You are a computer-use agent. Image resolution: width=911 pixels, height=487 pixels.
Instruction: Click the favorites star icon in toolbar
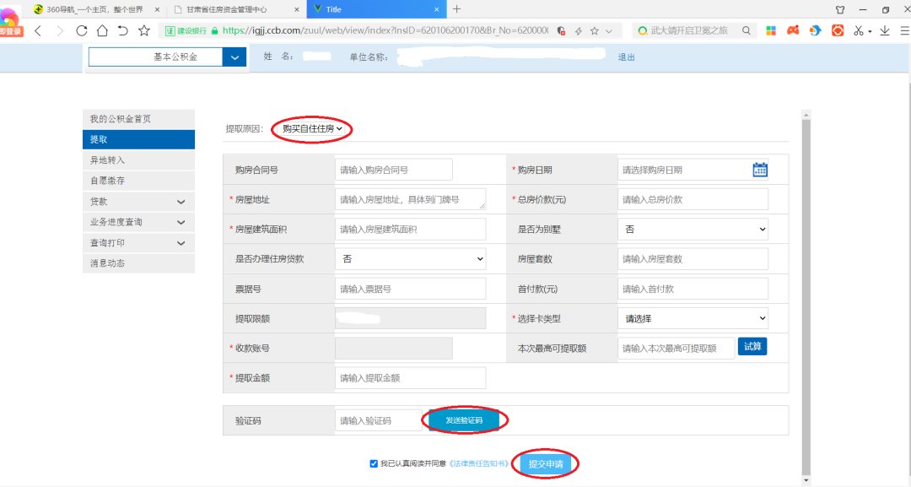click(x=144, y=30)
